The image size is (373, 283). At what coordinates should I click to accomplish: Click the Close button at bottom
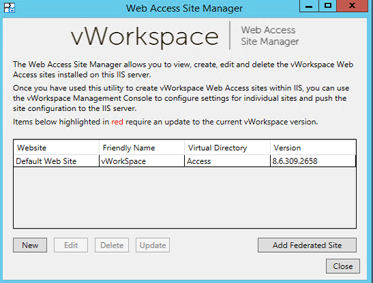click(343, 266)
